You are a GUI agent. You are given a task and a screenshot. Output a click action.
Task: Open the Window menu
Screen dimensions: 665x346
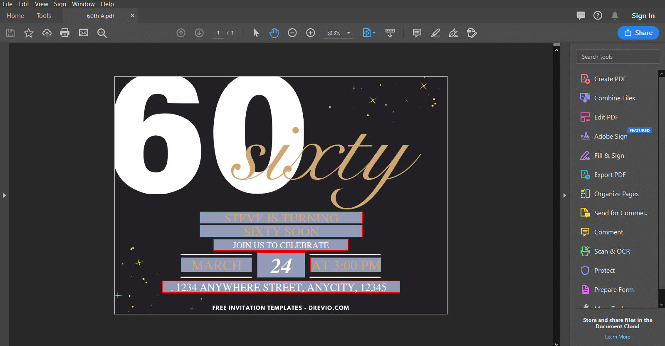[x=83, y=4]
